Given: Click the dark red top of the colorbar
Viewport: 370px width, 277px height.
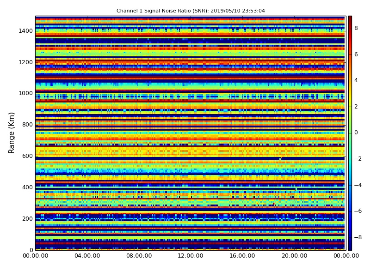Looking at the screenshot, I should [x=350, y=19].
